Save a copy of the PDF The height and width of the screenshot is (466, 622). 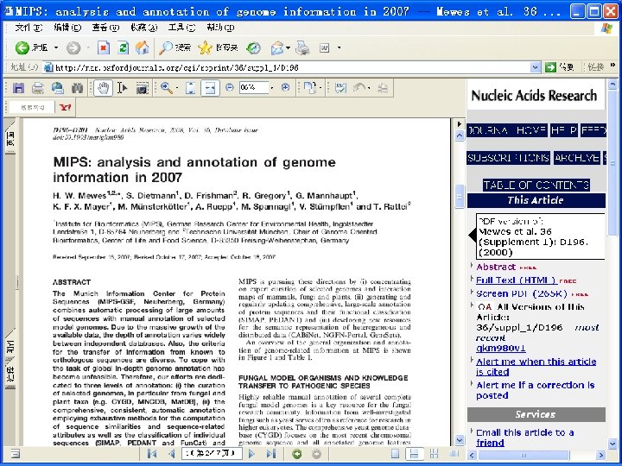click(x=18, y=88)
